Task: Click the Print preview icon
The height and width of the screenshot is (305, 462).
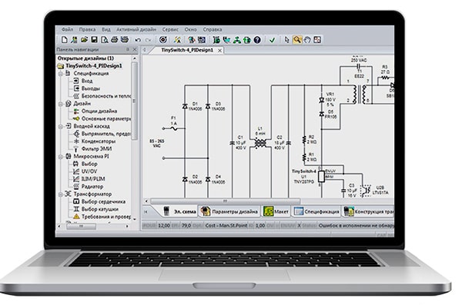Action: (104, 40)
